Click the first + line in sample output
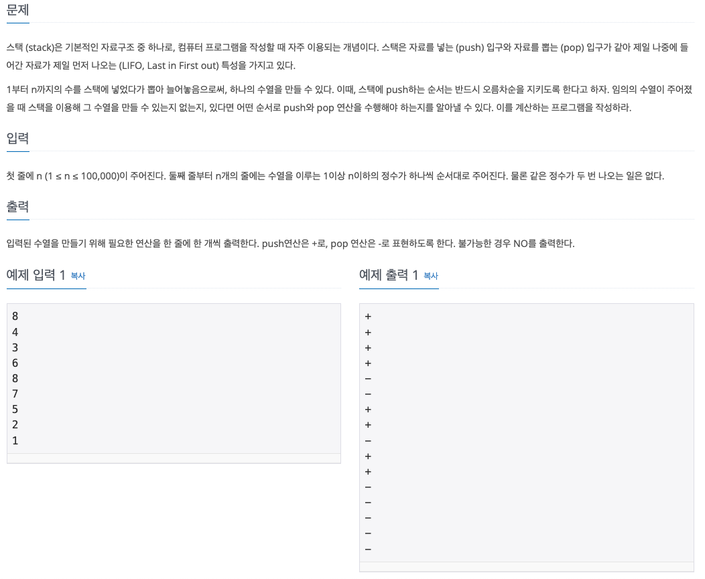The height and width of the screenshot is (579, 705). [x=368, y=317]
